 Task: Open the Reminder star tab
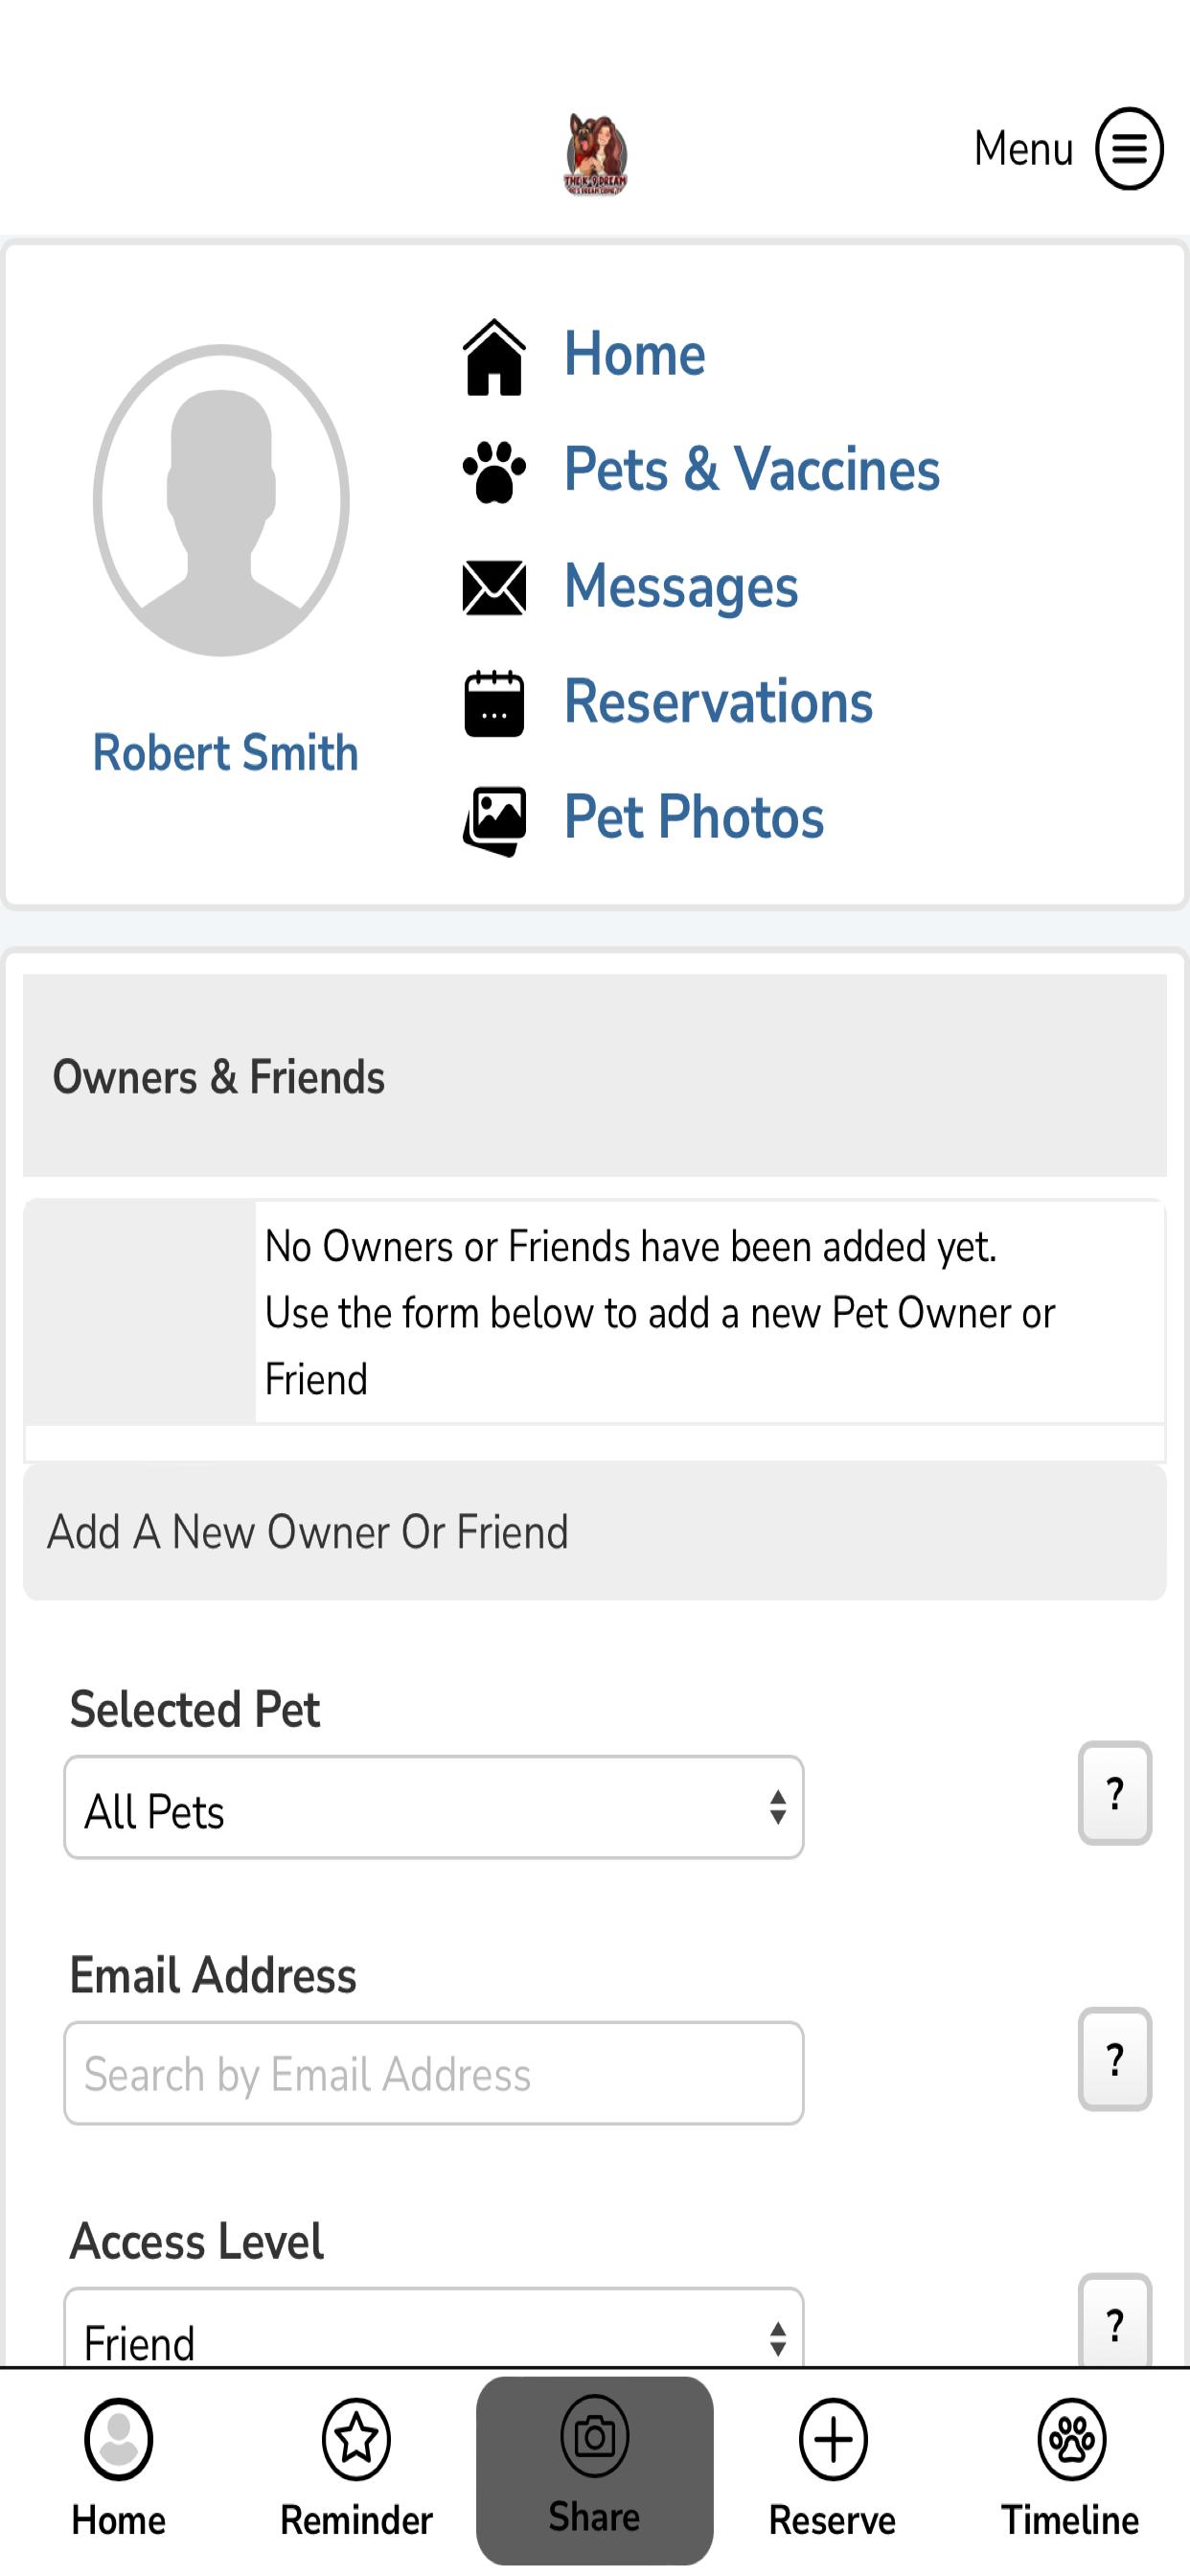356,2470
